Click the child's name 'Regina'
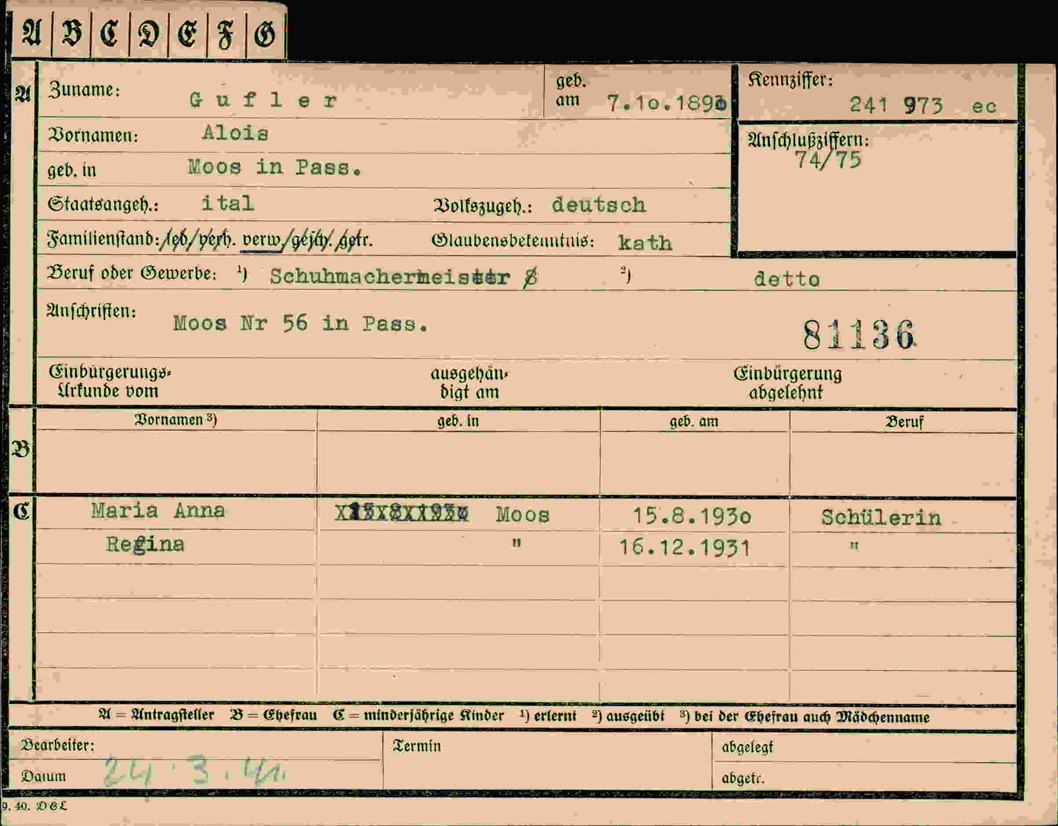Screen dimensions: 1058x826 click(145, 544)
